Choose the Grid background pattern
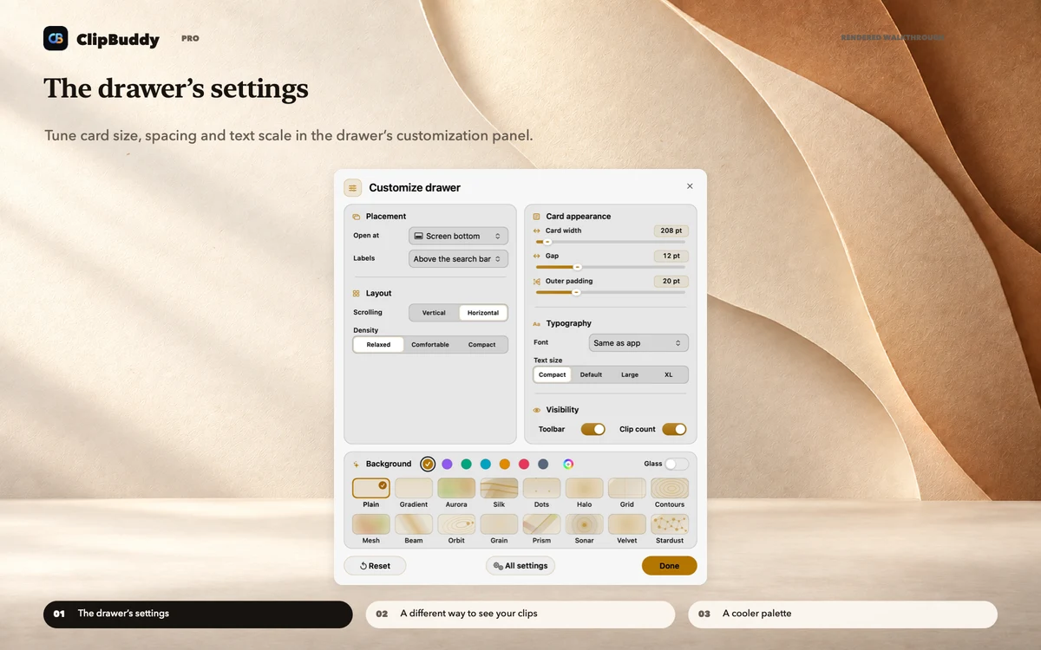The height and width of the screenshot is (650, 1041). point(626,488)
